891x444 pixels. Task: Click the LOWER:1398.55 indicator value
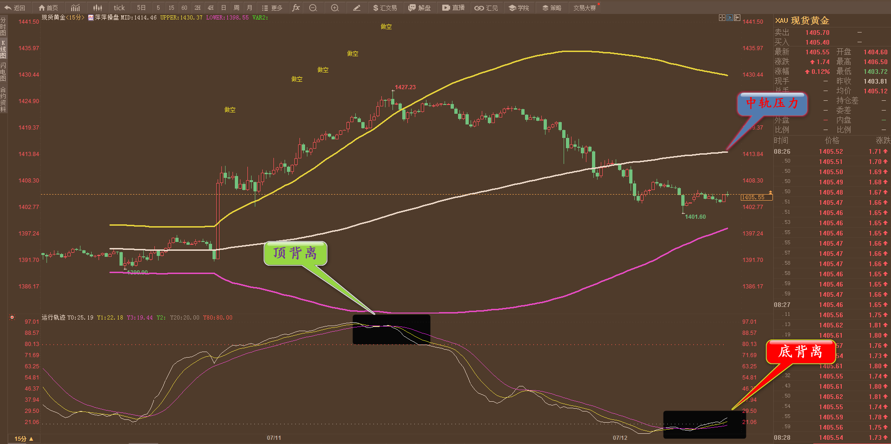[227, 18]
